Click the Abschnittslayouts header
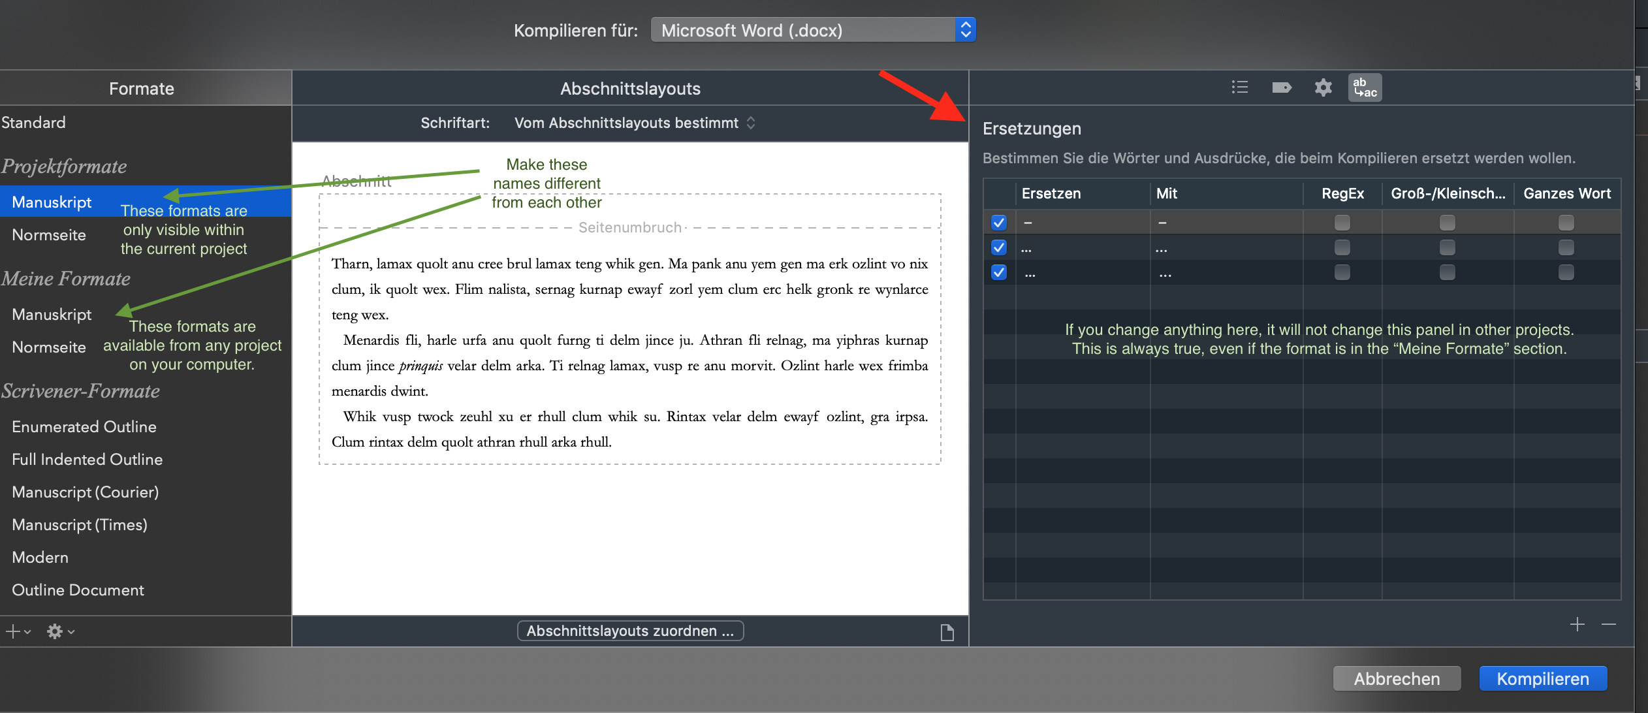 [x=630, y=88]
